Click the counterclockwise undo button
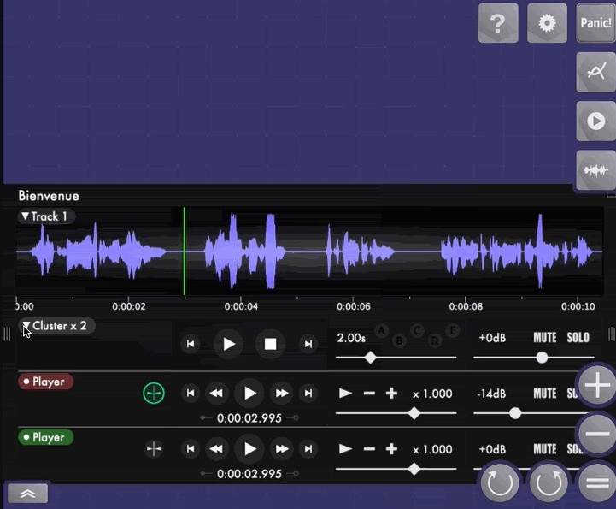Viewport: 616px width, 509px height. [x=500, y=483]
